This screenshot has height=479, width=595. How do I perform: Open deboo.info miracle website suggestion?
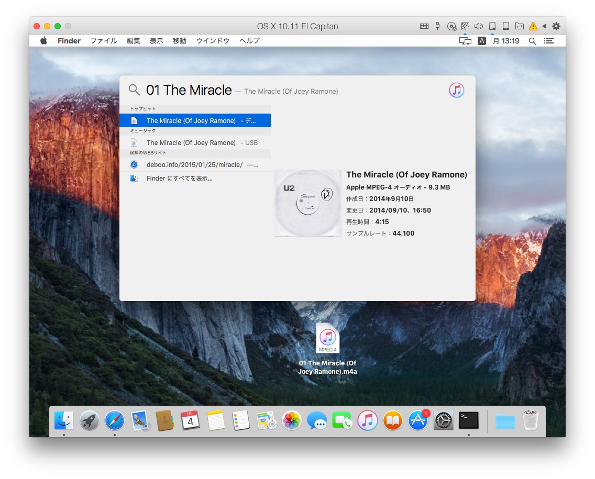[x=195, y=164]
